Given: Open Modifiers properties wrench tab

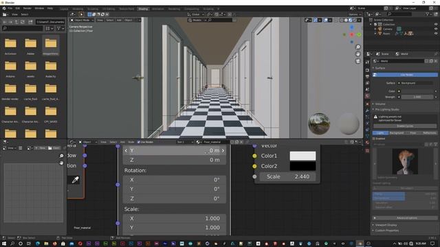Looking at the screenshot, I should [367, 110].
